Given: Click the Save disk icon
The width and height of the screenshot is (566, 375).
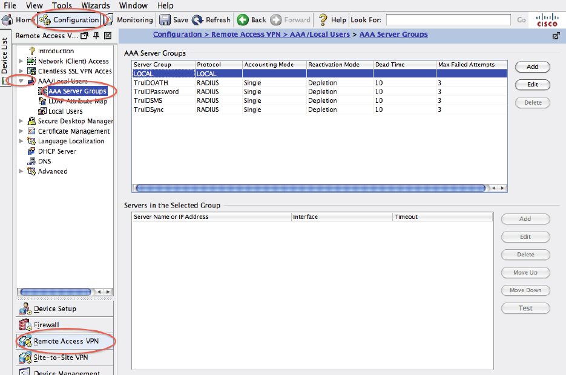Looking at the screenshot, I should point(165,20).
